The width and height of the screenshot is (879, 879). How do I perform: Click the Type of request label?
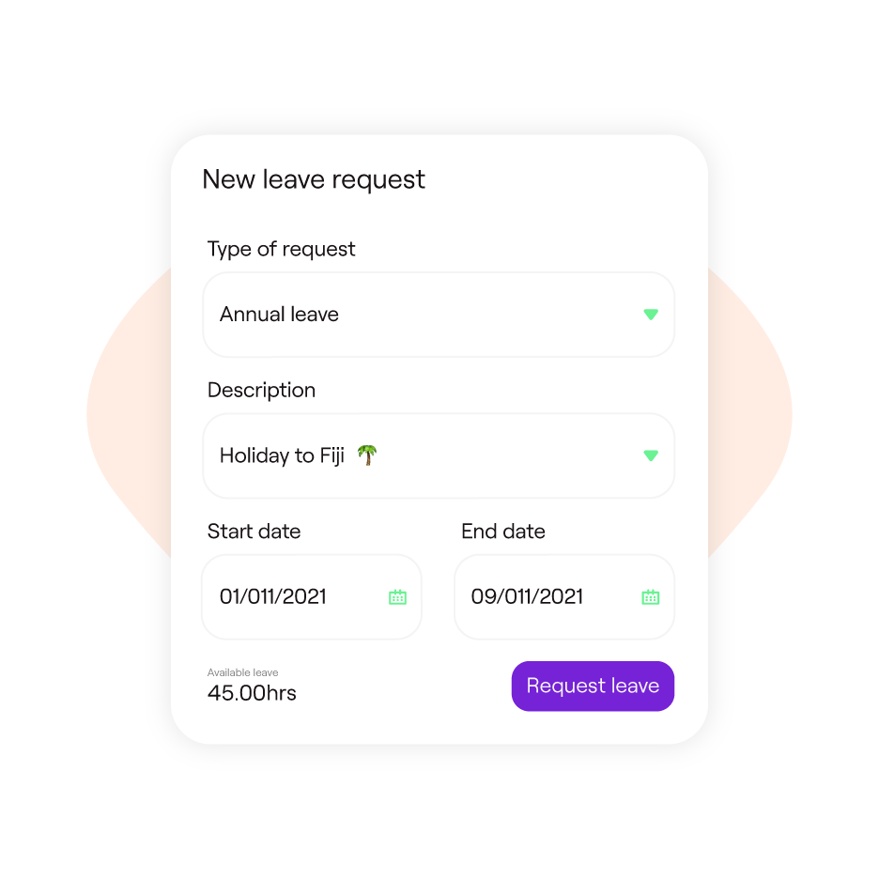(282, 250)
